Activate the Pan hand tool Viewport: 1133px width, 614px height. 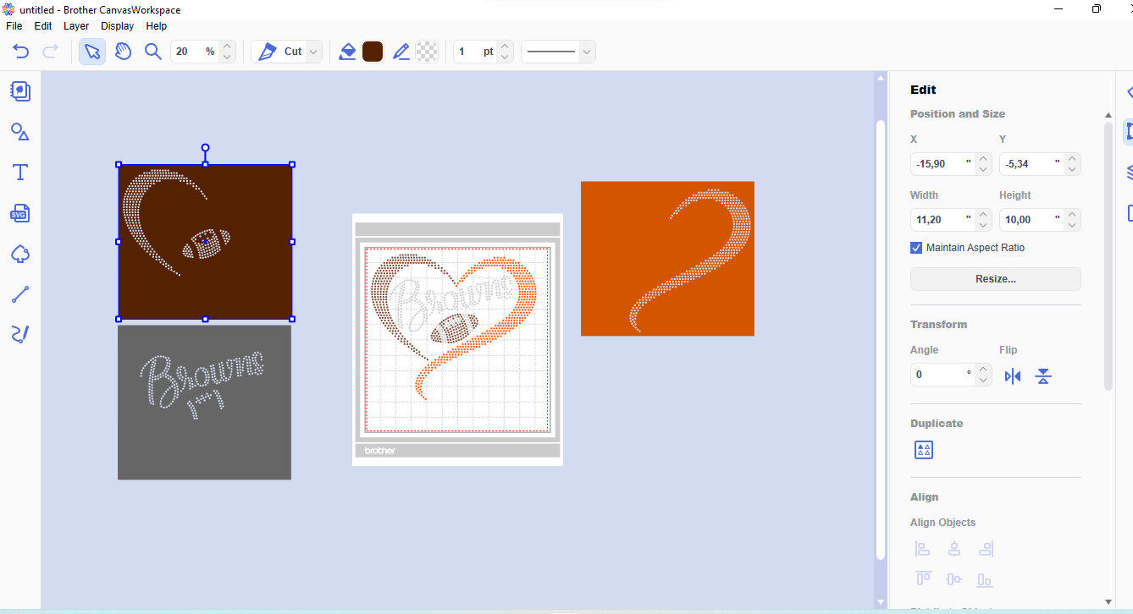pyautogui.click(x=123, y=52)
